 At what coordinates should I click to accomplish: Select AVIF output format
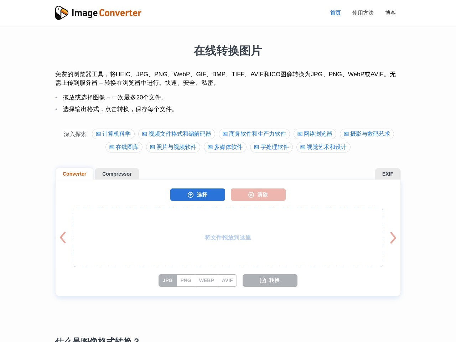(x=227, y=280)
